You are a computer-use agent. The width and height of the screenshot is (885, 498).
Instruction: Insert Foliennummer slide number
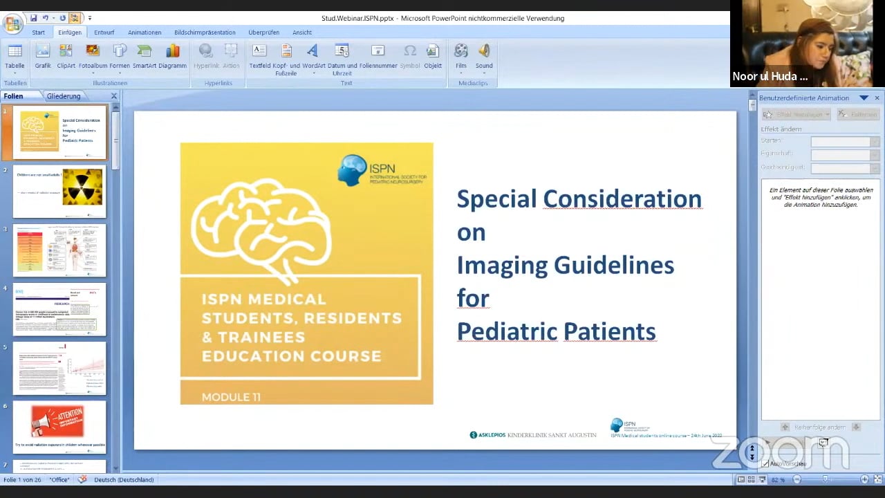[x=378, y=57]
